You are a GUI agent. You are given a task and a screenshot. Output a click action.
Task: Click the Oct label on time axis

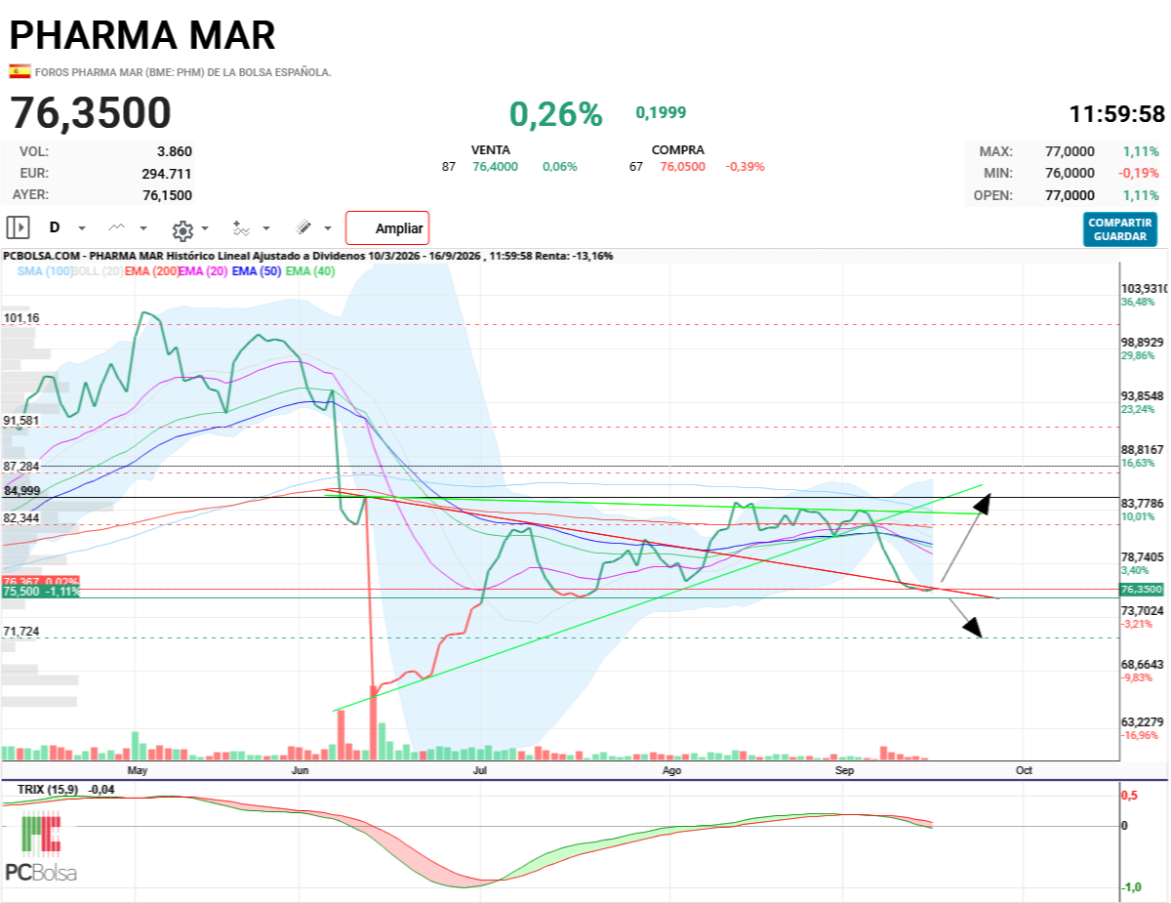tap(1024, 770)
